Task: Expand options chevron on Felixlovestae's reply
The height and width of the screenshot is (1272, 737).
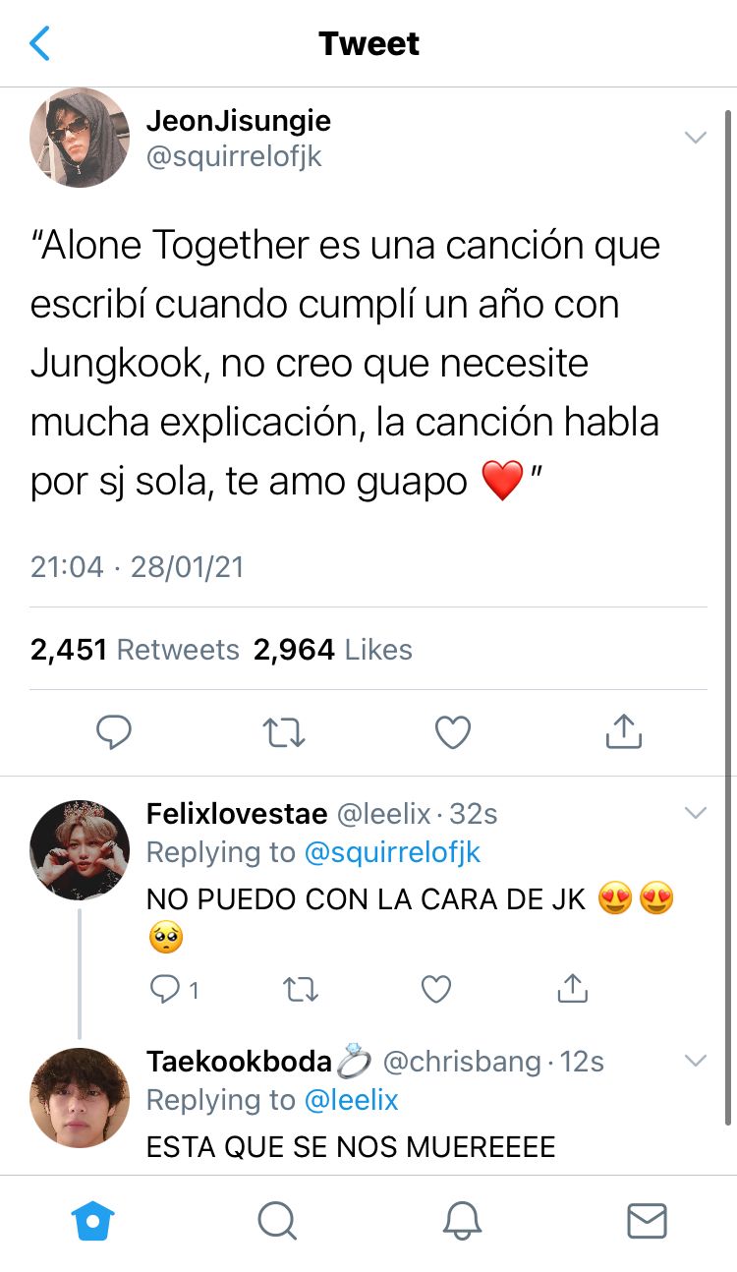Action: (x=696, y=813)
